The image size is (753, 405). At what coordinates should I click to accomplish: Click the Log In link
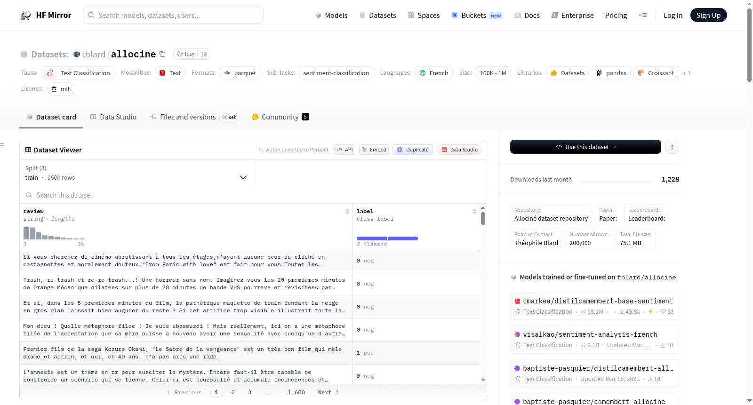point(673,16)
